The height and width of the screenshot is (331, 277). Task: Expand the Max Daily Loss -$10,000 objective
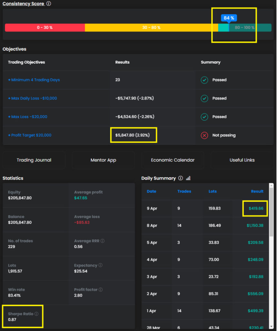tap(33, 98)
